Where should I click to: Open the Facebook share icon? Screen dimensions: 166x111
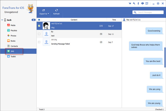138,4
